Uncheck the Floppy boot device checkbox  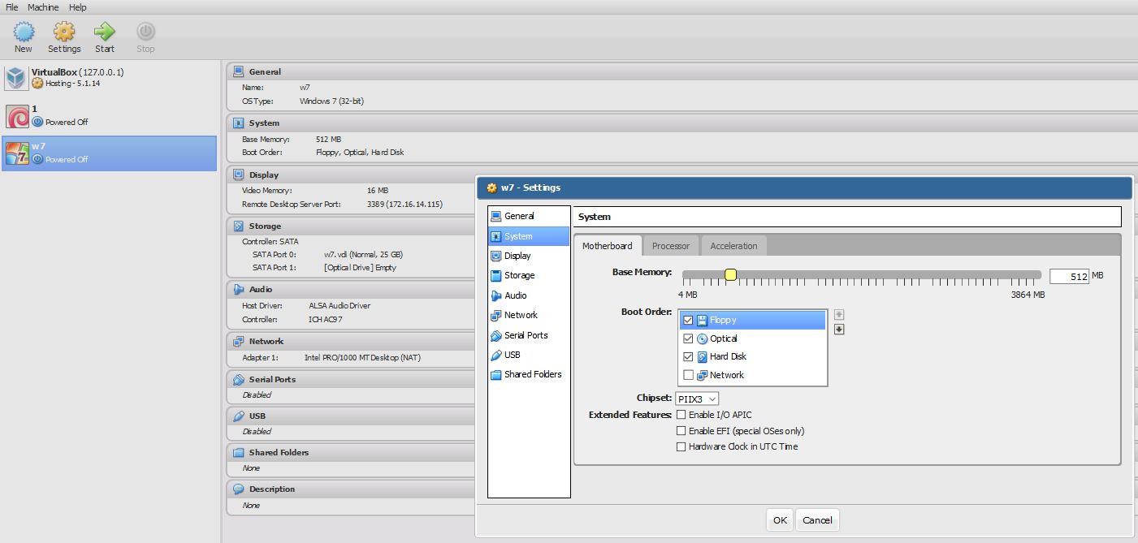tap(688, 320)
